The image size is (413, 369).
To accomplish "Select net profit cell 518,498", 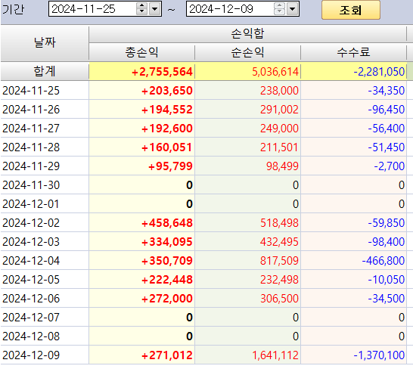I will pyautogui.click(x=247, y=223).
